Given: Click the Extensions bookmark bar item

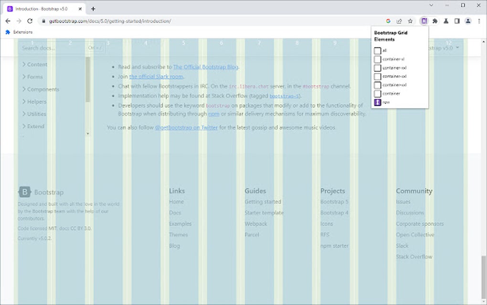Looking at the screenshot, I should click(19, 32).
